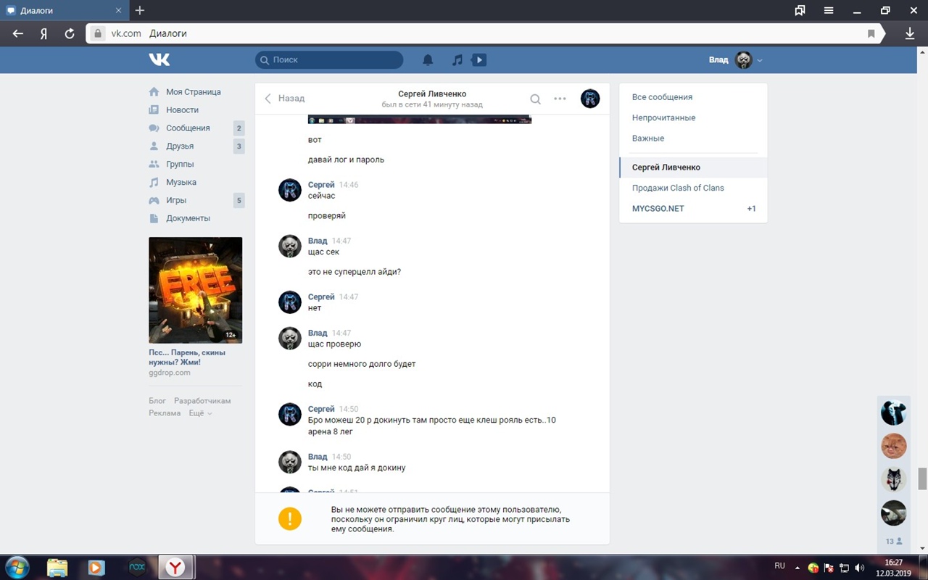Click the Назад back button

284,99
